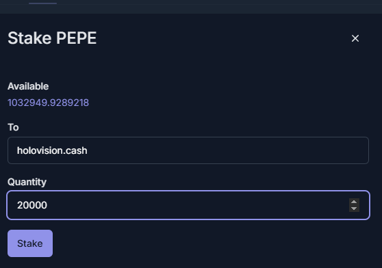
Task: Select the Stake PEPE heading text
Action: pyautogui.click(x=52, y=38)
